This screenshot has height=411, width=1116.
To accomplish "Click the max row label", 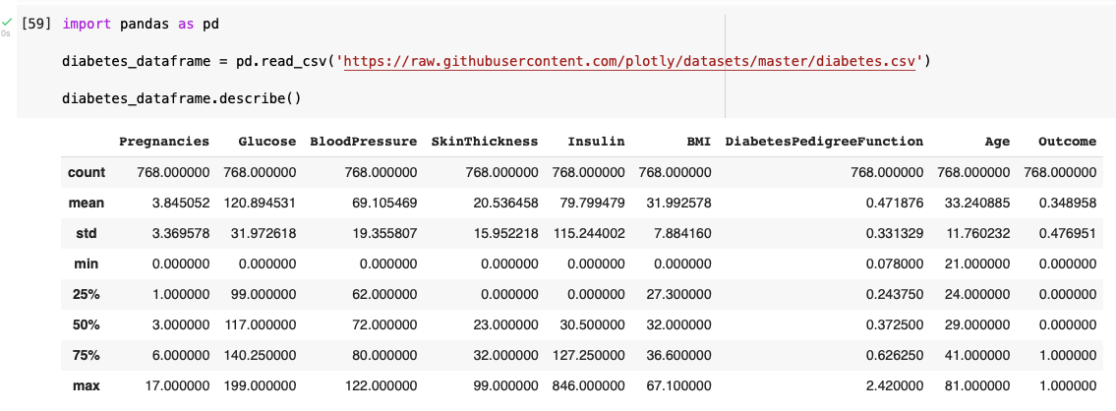I will coord(87,385).
